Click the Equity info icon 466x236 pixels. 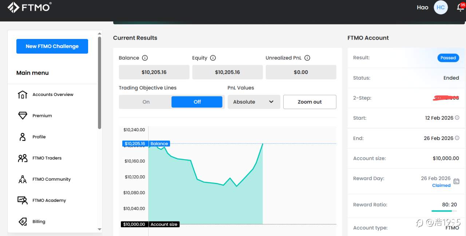point(213,58)
